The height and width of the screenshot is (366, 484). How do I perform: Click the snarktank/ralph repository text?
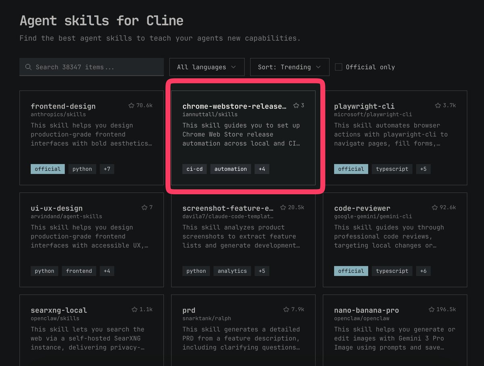pos(207,318)
